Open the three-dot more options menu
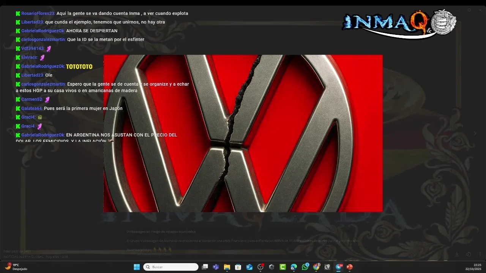This screenshot has width=486, height=273. pos(480,254)
